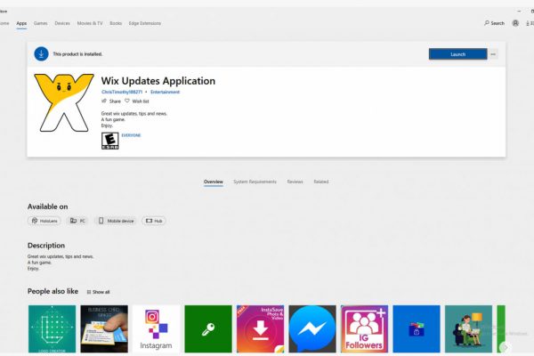Click next arrow in People also like
Viewport: 534px width, 356px height.
click(506, 347)
